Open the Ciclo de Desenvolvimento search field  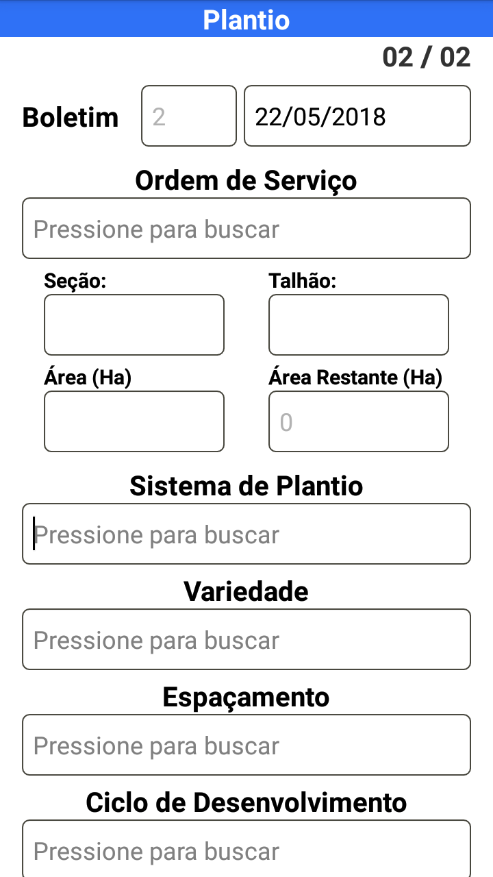pyautogui.click(x=246, y=850)
